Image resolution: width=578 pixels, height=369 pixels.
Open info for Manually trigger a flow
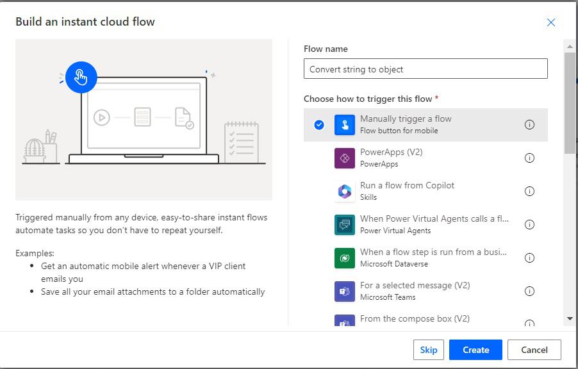[529, 124]
